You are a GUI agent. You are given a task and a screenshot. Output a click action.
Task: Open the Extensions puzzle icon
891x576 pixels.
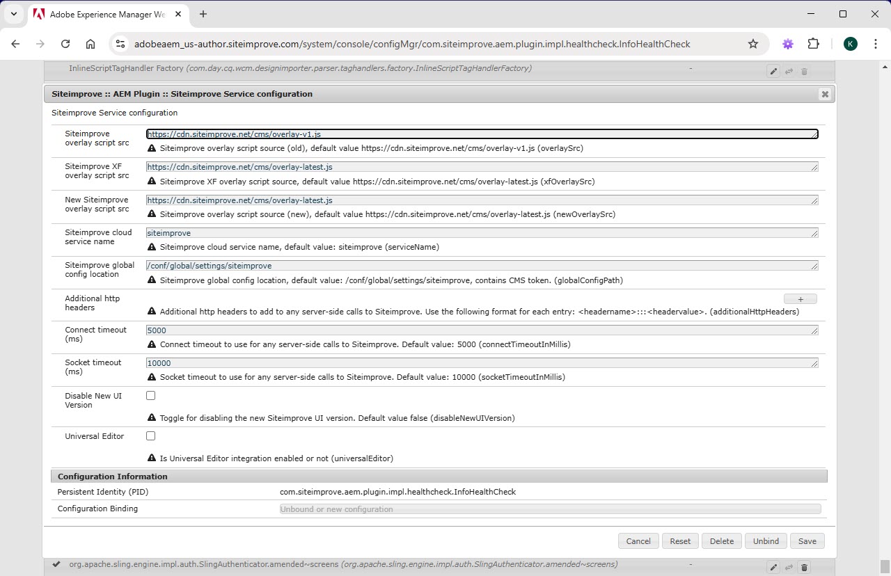click(813, 44)
